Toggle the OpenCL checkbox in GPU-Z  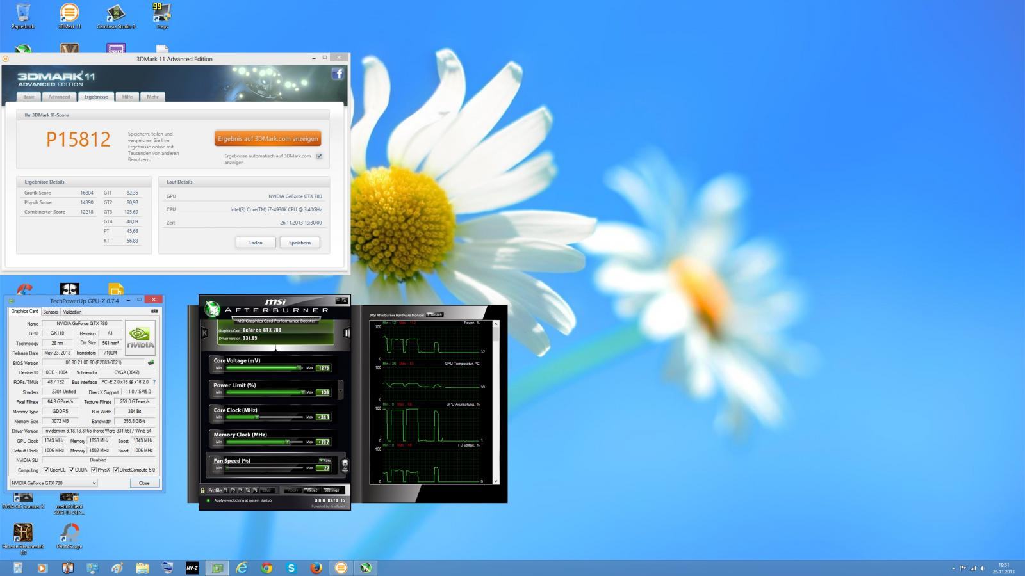pyautogui.click(x=46, y=470)
